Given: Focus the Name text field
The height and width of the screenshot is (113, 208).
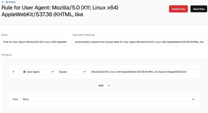Looking at the screenshot, I should [35, 42].
